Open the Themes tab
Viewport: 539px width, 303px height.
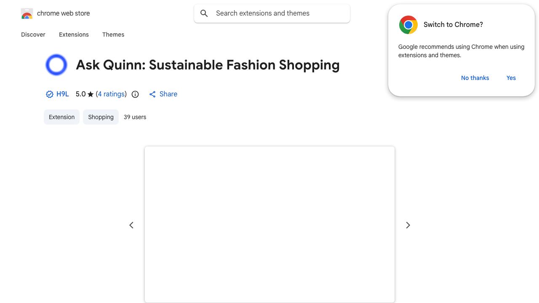tap(113, 35)
